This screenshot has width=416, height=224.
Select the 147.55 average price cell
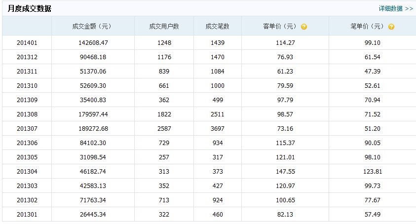click(285, 172)
